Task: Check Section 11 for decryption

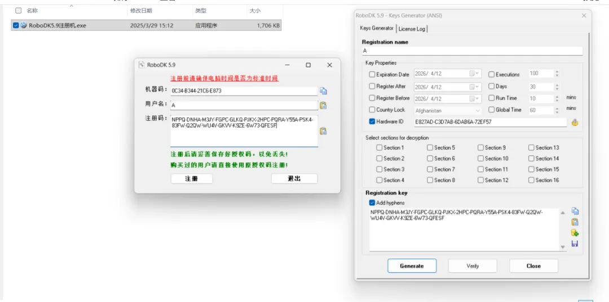Action: point(480,169)
